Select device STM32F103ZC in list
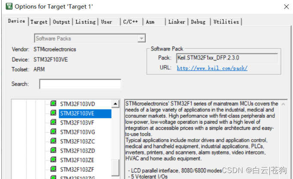Screen dimensions: 293x179 78,141
